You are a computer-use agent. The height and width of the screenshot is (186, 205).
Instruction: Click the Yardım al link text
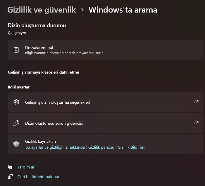(x=26, y=167)
